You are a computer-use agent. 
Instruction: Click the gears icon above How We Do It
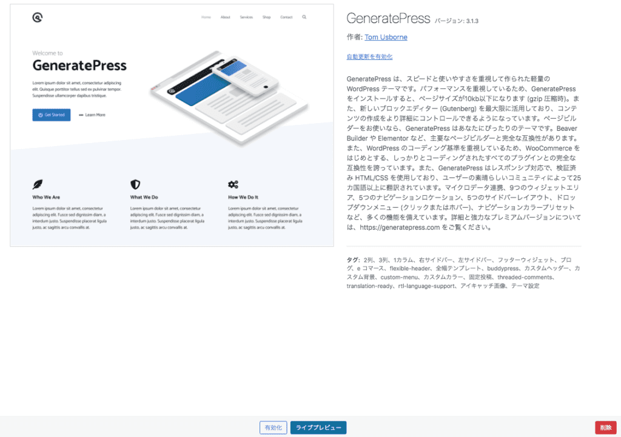(233, 184)
